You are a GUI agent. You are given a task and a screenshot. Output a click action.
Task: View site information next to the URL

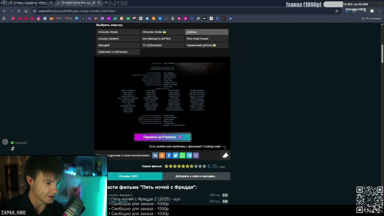click(34, 11)
